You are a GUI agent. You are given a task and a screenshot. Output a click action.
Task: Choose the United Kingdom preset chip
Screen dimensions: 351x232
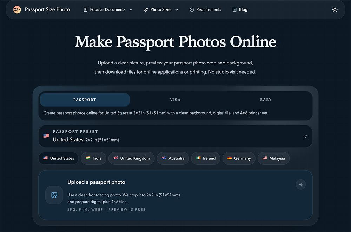click(x=132, y=158)
